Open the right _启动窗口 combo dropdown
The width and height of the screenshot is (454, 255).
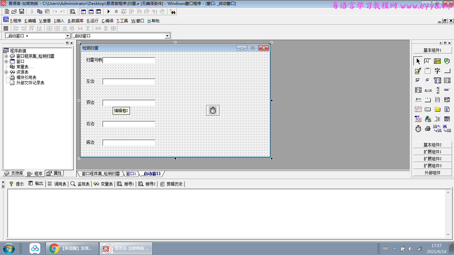tap(167, 36)
